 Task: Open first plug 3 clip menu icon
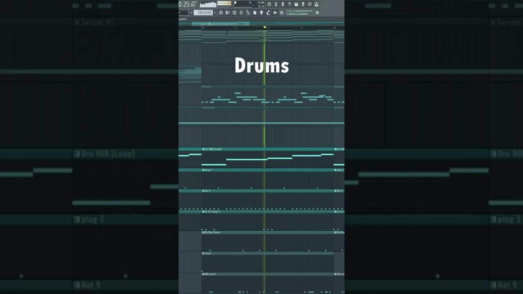tap(203, 170)
